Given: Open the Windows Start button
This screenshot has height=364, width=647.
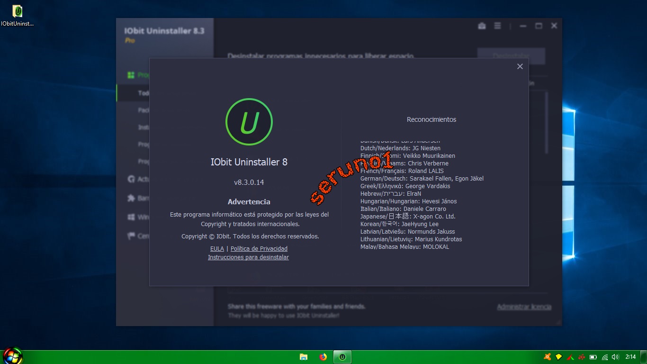Looking at the screenshot, I should [x=12, y=356].
